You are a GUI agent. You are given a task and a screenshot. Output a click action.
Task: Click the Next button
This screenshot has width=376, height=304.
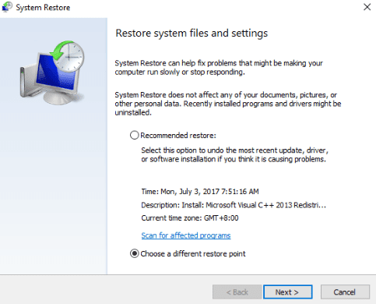pos(287,292)
